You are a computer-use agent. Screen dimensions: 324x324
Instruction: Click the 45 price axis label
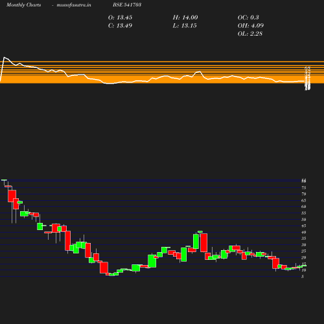304,226
